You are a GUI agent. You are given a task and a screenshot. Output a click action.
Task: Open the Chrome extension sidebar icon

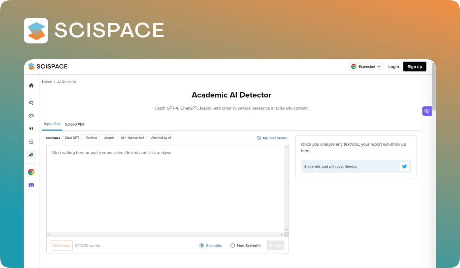point(31,172)
